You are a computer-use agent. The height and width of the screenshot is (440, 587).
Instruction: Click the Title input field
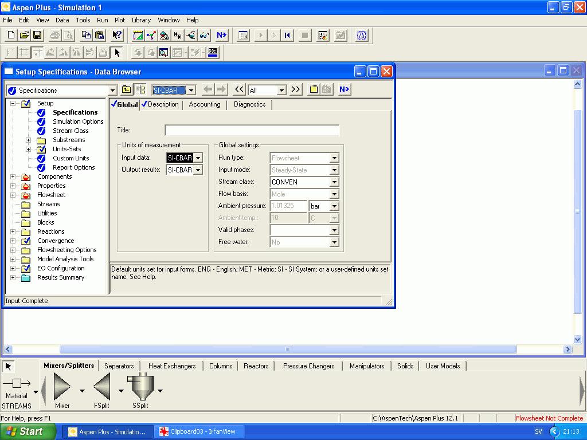click(252, 130)
